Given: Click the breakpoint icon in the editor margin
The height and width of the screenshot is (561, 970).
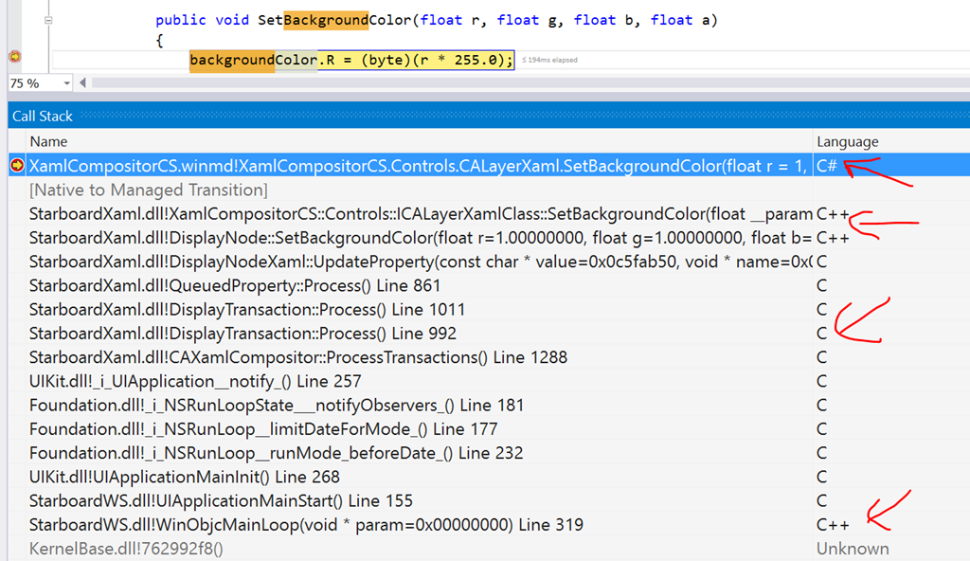Looking at the screenshot, I should [x=15, y=56].
